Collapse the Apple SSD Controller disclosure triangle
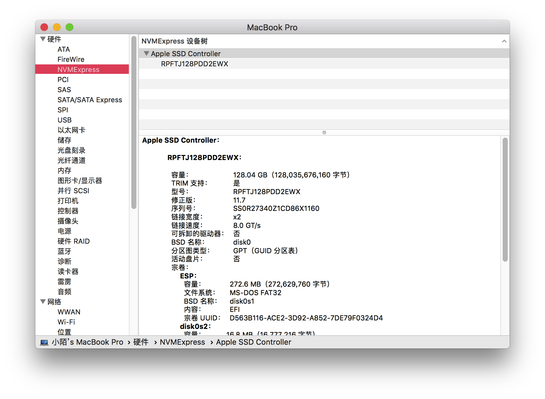This screenshot has width=545, height=399. pos(146,54)
